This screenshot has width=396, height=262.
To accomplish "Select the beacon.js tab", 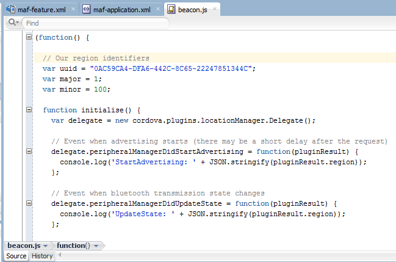I will pyautogui.click(x=192, y=10).
